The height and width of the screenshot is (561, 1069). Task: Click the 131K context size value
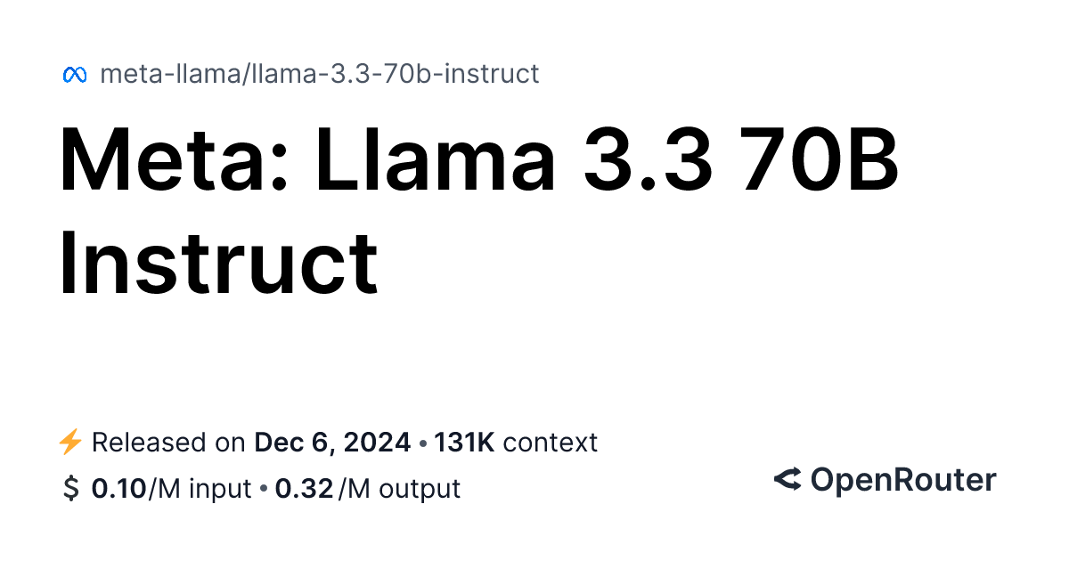[x=464, y=443]
